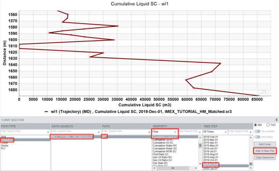Clear the Path Type search text
This screenshot has width=279, height=171.
click(48, 132)
